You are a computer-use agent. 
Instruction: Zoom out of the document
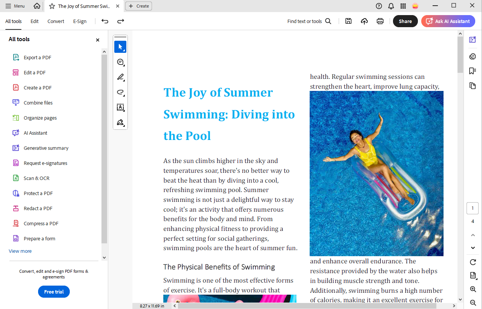(473, 303)
